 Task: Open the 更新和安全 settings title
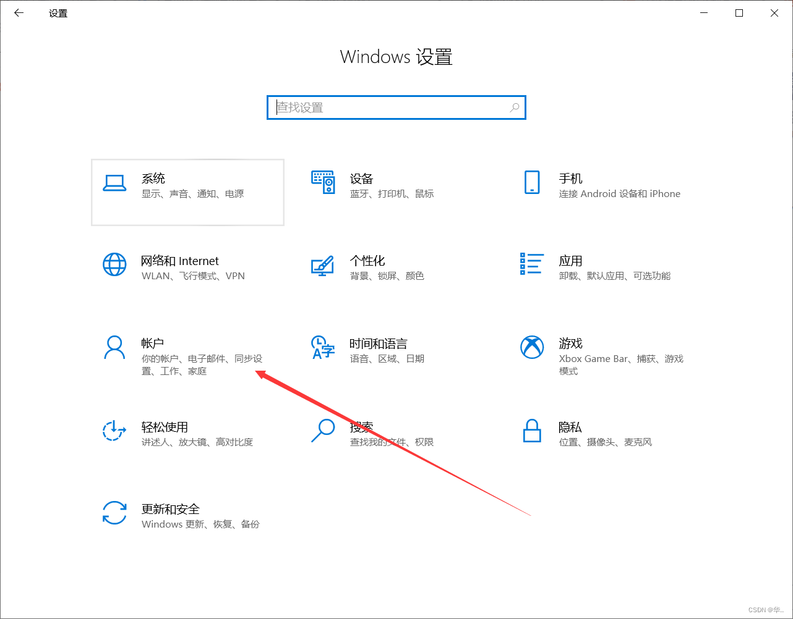tap(171, 509)
